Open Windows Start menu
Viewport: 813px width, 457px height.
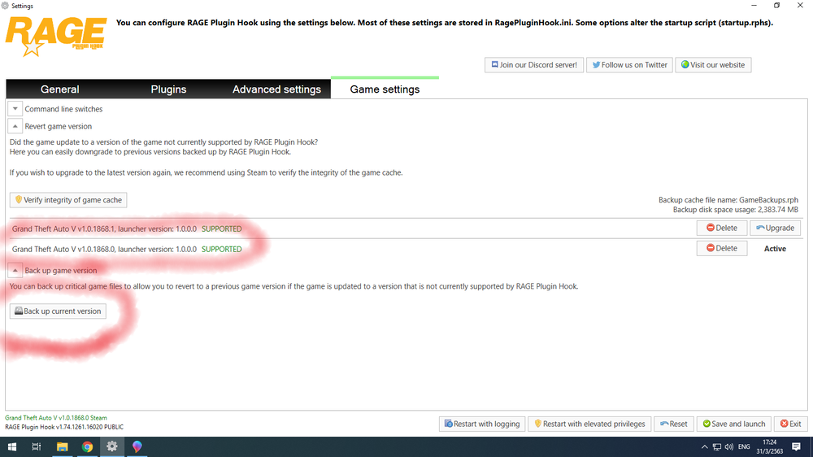pyautogui.click(x=12, y=446)
